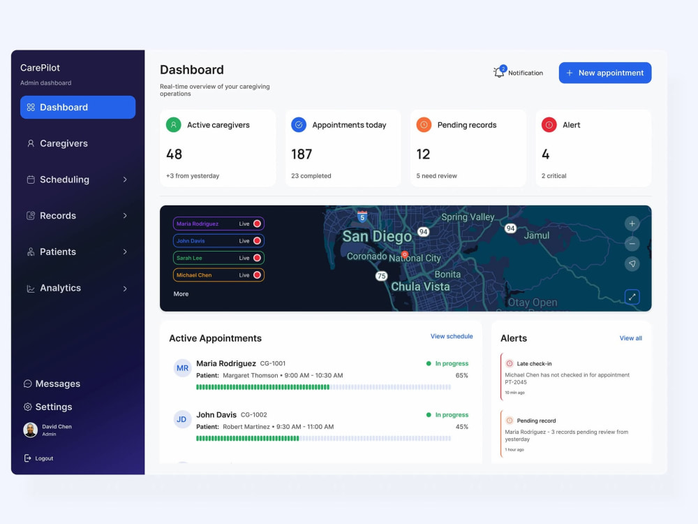698x524 pixels.
Task: Click the blue Appointments today checkmark icon
Action: pos(299,125)
